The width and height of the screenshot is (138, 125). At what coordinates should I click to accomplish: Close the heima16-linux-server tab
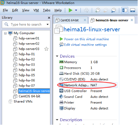click(x=132, y=20)
